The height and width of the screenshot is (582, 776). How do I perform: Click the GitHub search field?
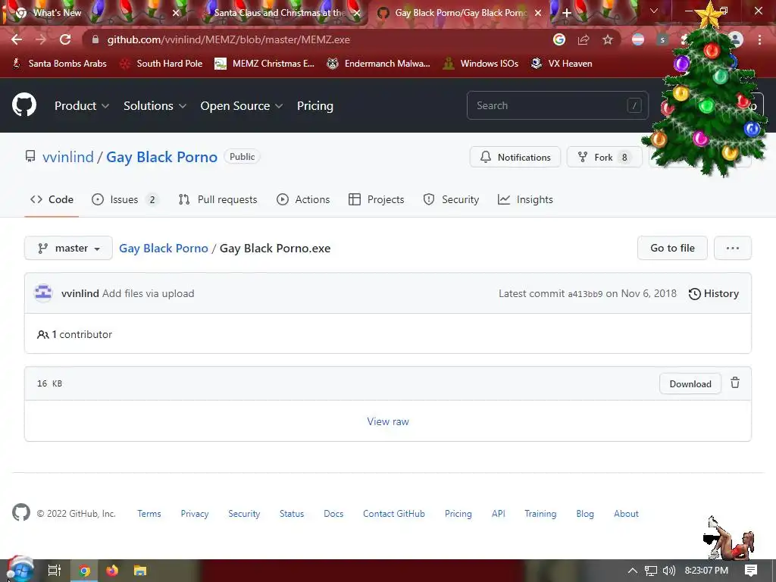point(557,105)
